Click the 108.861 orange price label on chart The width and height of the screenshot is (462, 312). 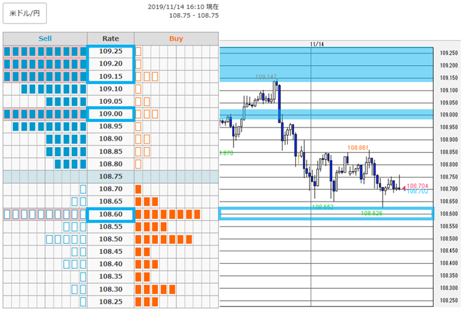click(358, 148)
